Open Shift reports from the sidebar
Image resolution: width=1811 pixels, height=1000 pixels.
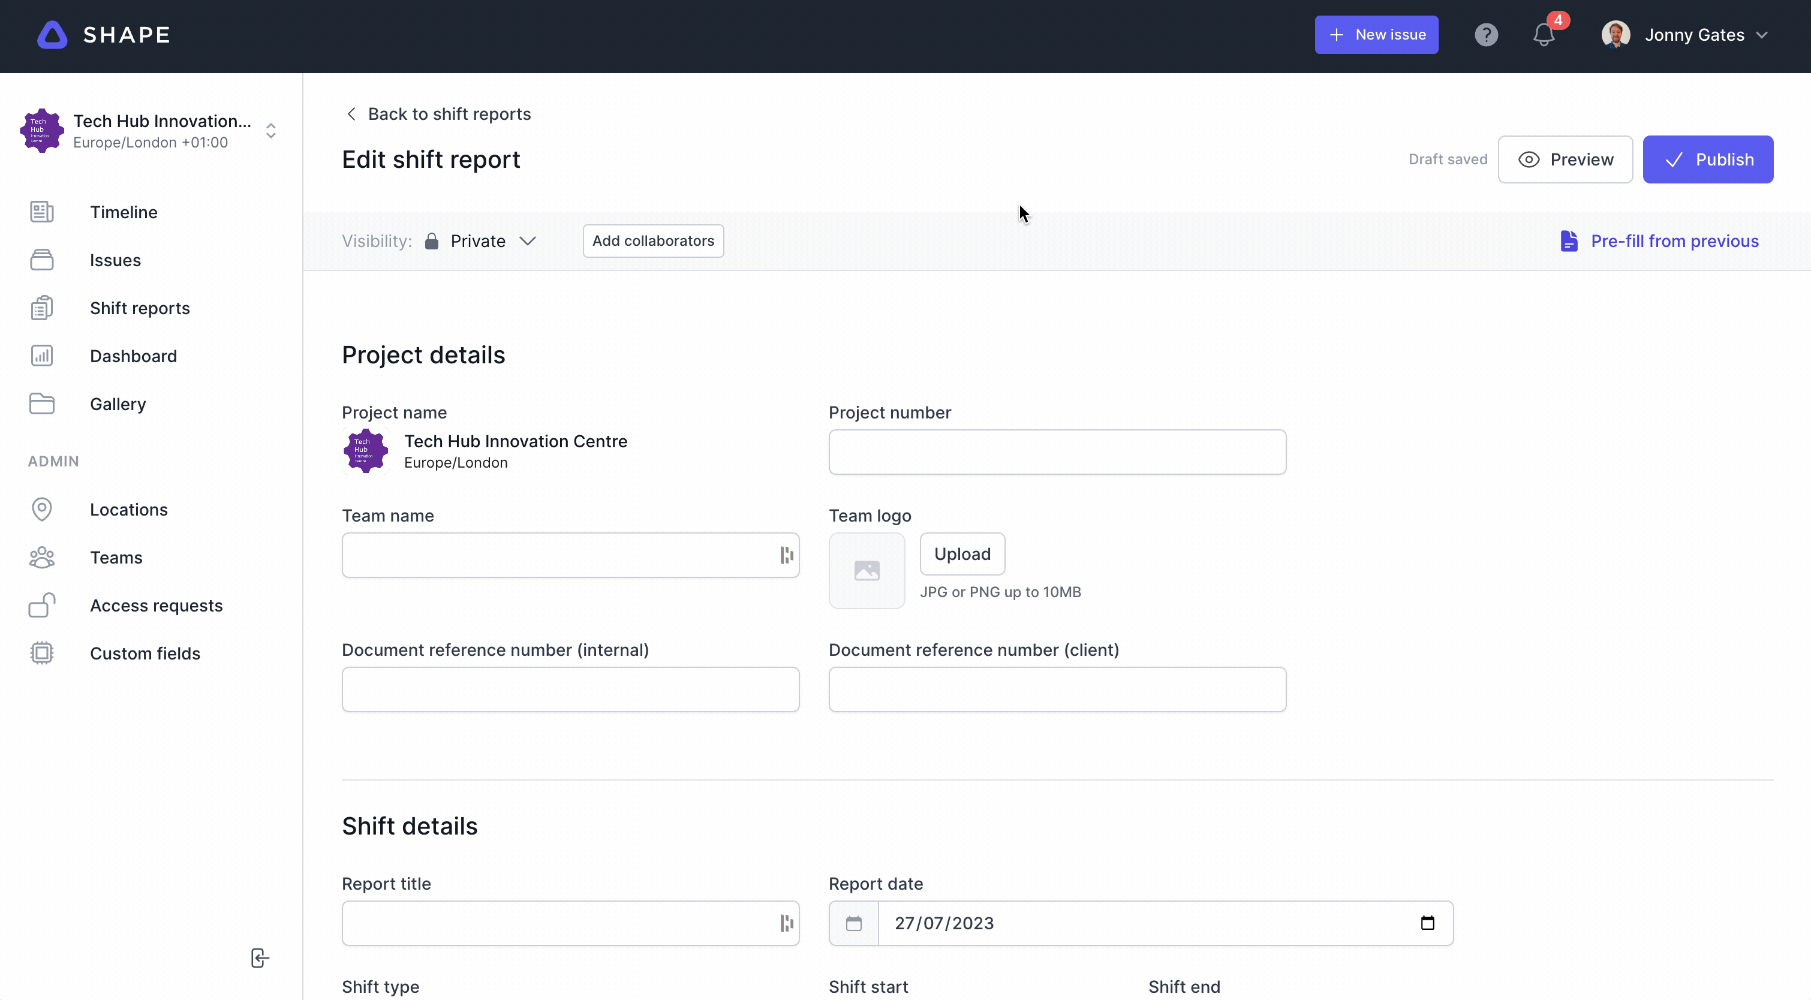140,308
